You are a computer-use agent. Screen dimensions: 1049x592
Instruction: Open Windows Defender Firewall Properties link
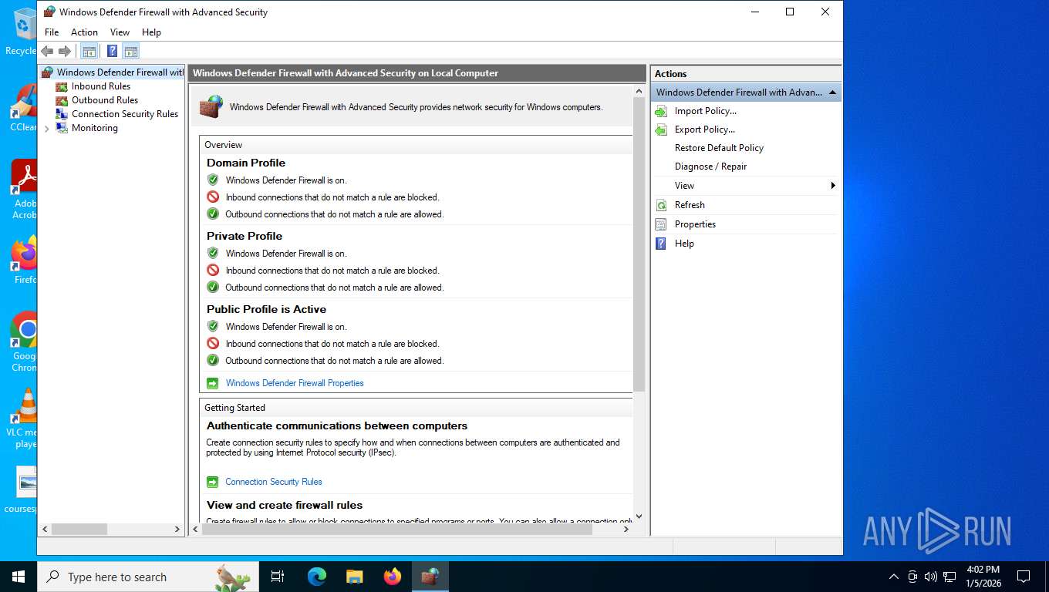(295, 383)
